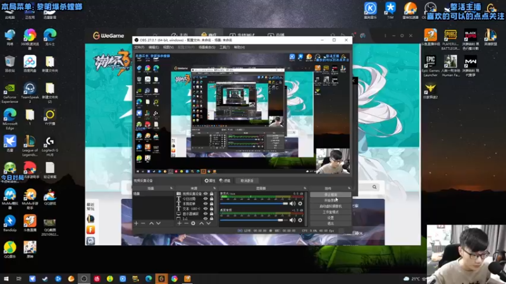Switch to OBS taskbar icon
Image resolution: width=506 pixels, height=284 pixels.
[84, 278]
